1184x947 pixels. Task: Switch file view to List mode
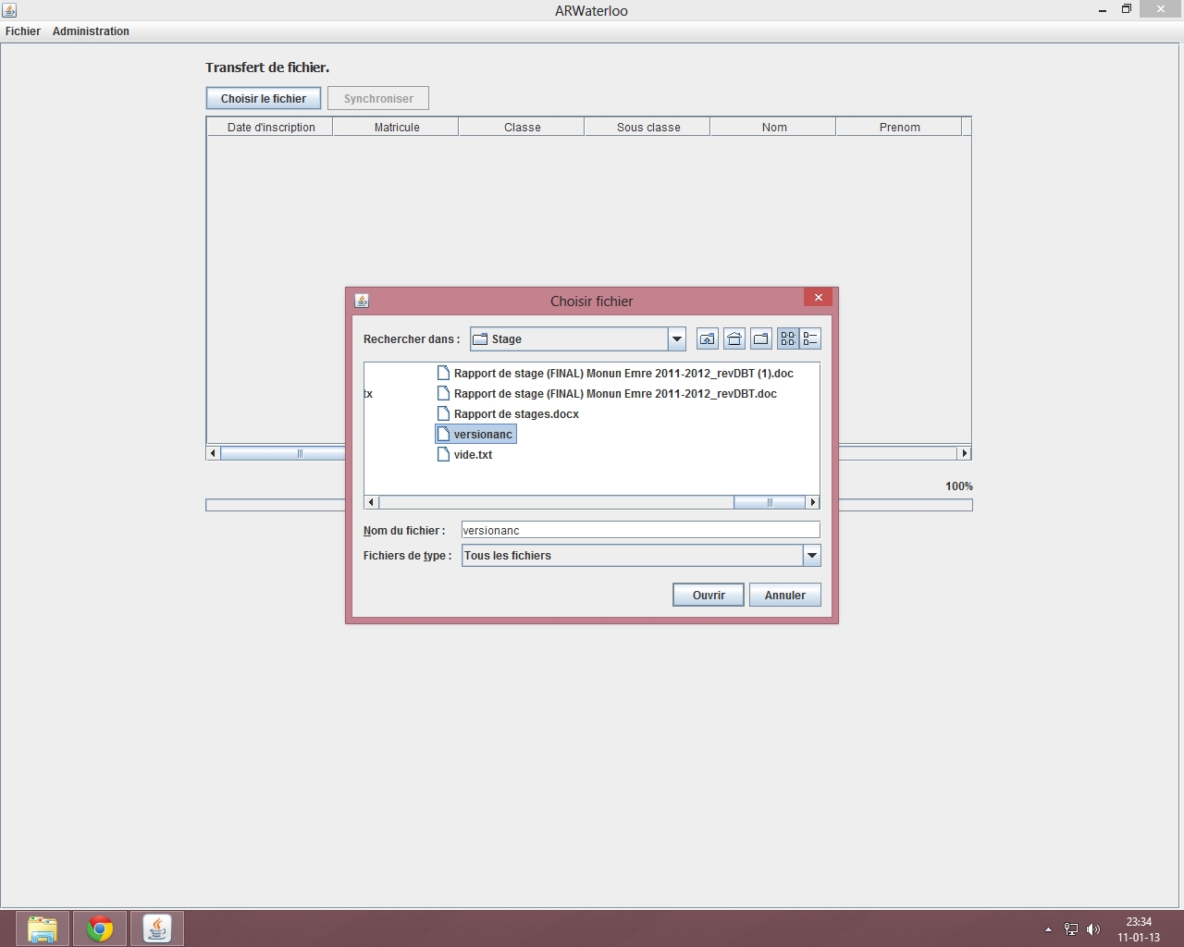click(787, 339)
